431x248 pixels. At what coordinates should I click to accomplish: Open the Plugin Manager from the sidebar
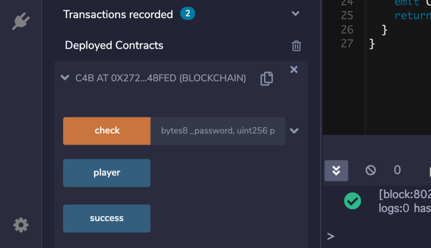click(x=21, y=21)
